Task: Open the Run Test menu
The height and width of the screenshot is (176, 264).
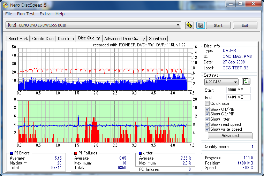Action: point(26,14)
